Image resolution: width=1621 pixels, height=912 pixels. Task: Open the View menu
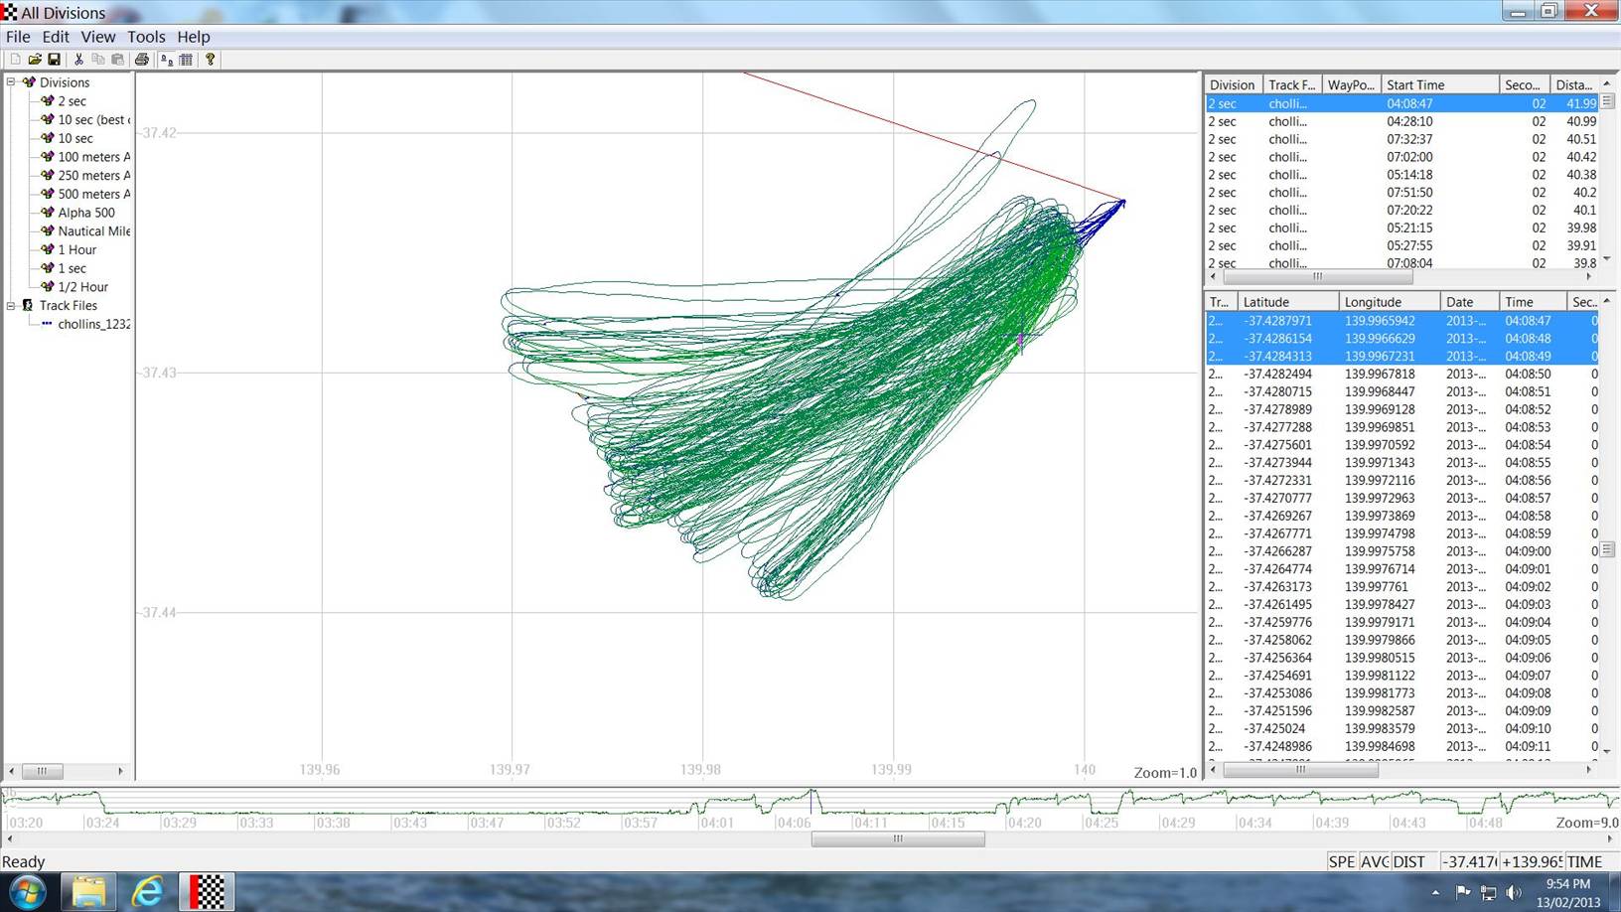point(97,37)
